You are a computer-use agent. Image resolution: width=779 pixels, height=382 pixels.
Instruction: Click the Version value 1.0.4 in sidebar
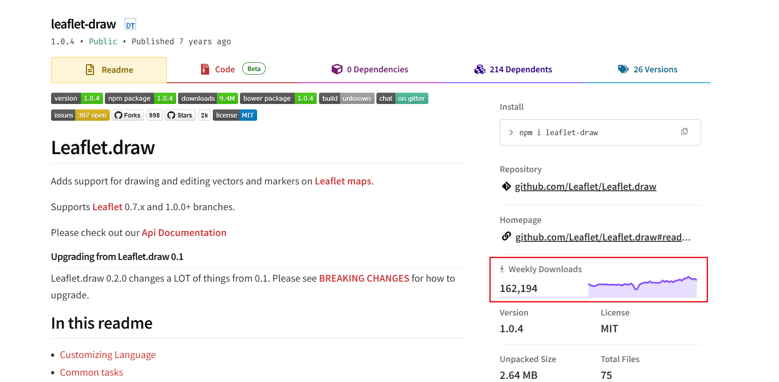click(512, 329)
